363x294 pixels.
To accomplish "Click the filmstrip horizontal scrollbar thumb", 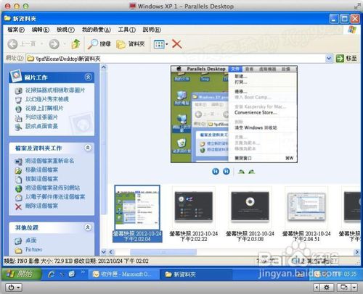I will pos(163,252).
